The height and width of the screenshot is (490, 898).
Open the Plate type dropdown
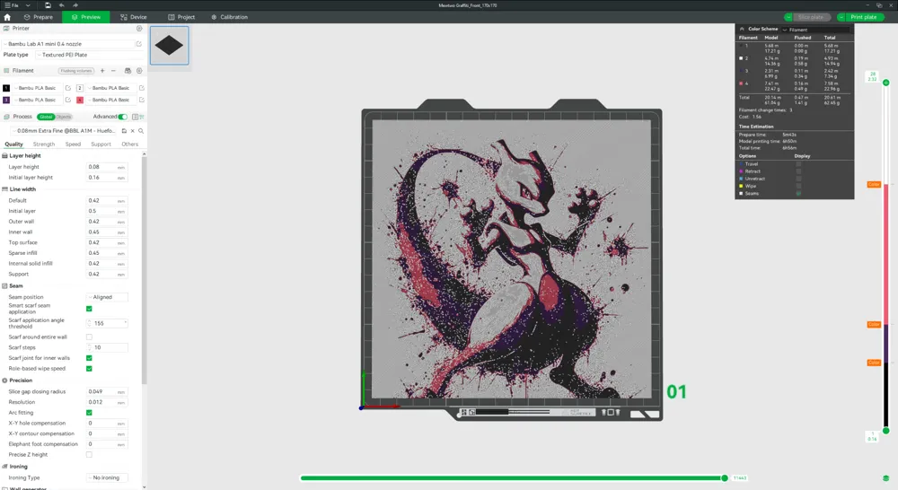89,55
